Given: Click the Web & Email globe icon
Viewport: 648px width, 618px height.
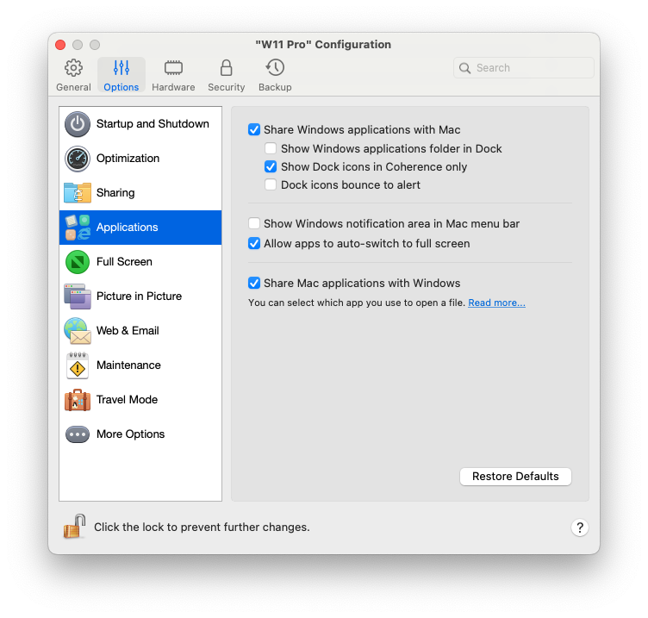Looking at the screenshot, I should (78, 331).
